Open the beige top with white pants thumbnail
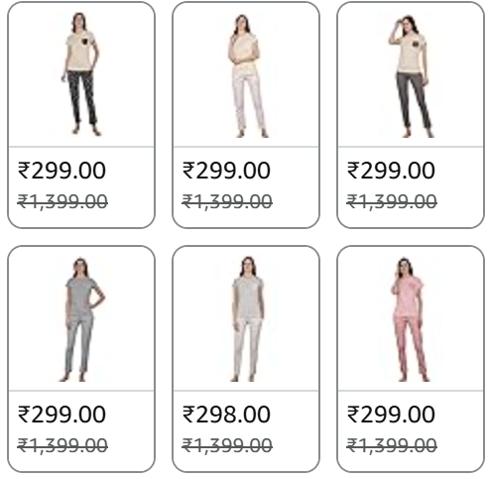 246,75
